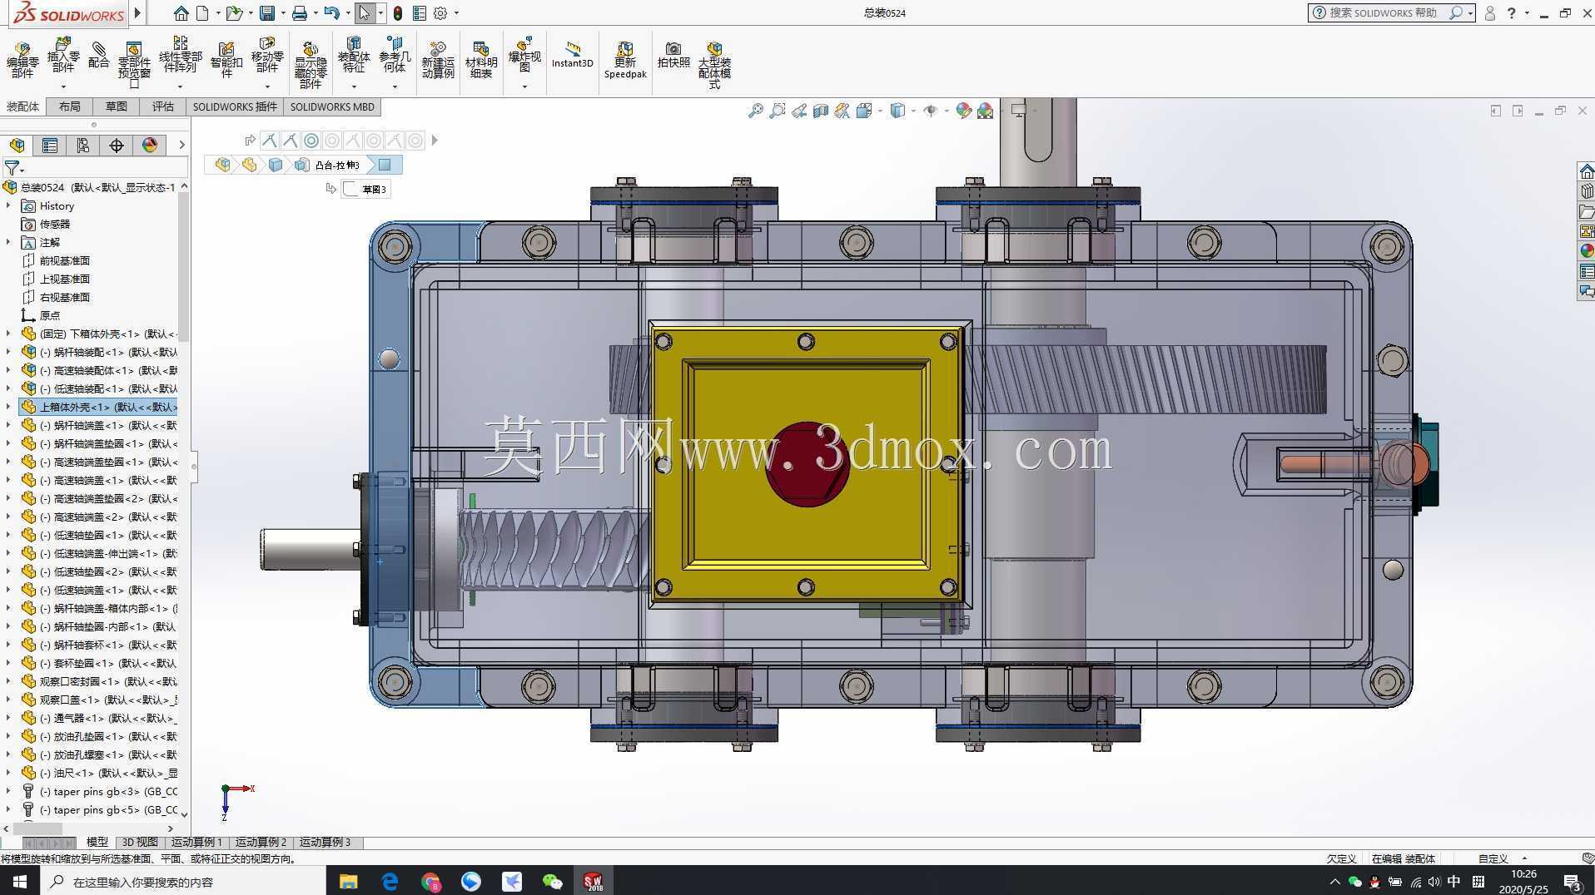
Task: Click Smart Fasteners (智能扣件) tool
Action: [226, 60]
